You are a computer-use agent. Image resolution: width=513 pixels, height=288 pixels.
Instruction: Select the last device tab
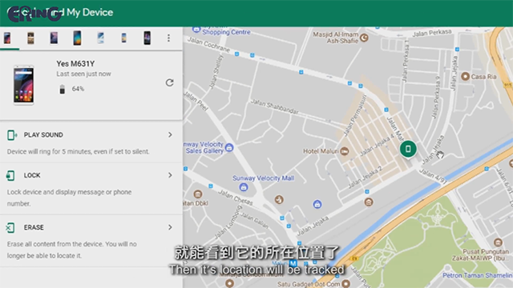tap(147, 38)
